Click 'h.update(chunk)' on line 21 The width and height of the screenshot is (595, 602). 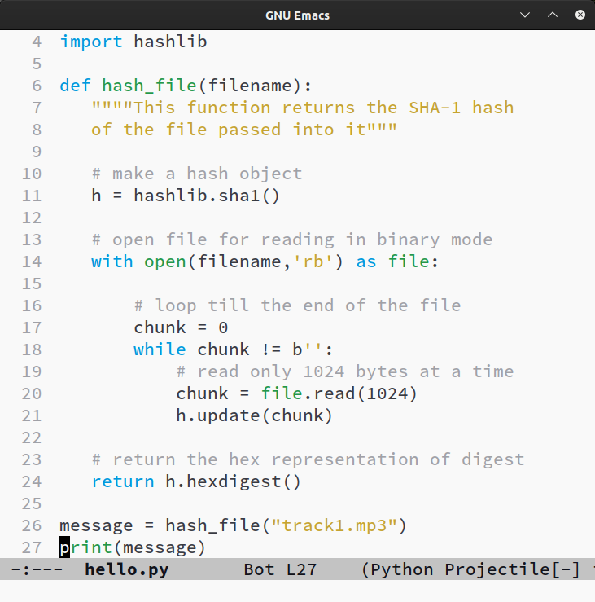254,415
